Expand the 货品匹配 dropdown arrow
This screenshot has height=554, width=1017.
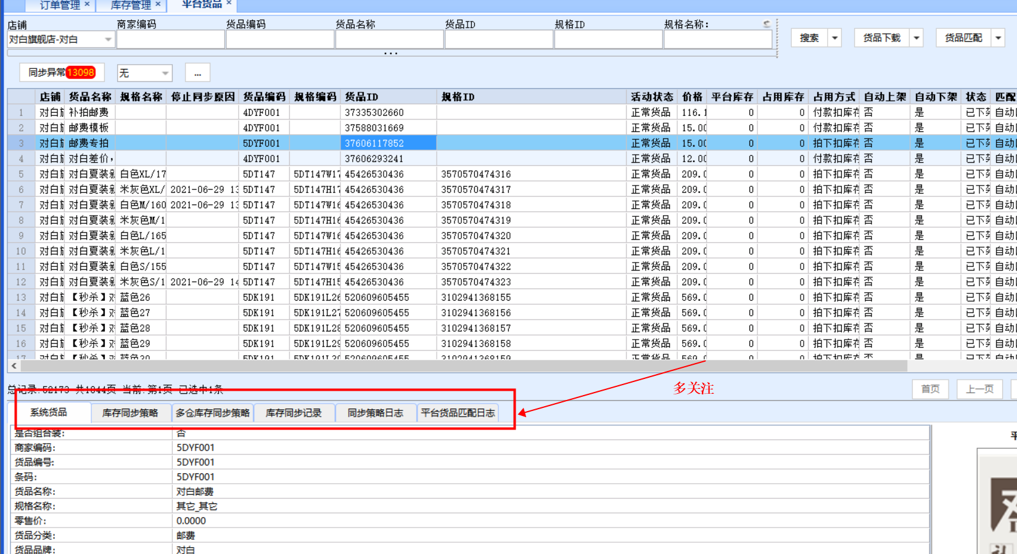(998, 38)
